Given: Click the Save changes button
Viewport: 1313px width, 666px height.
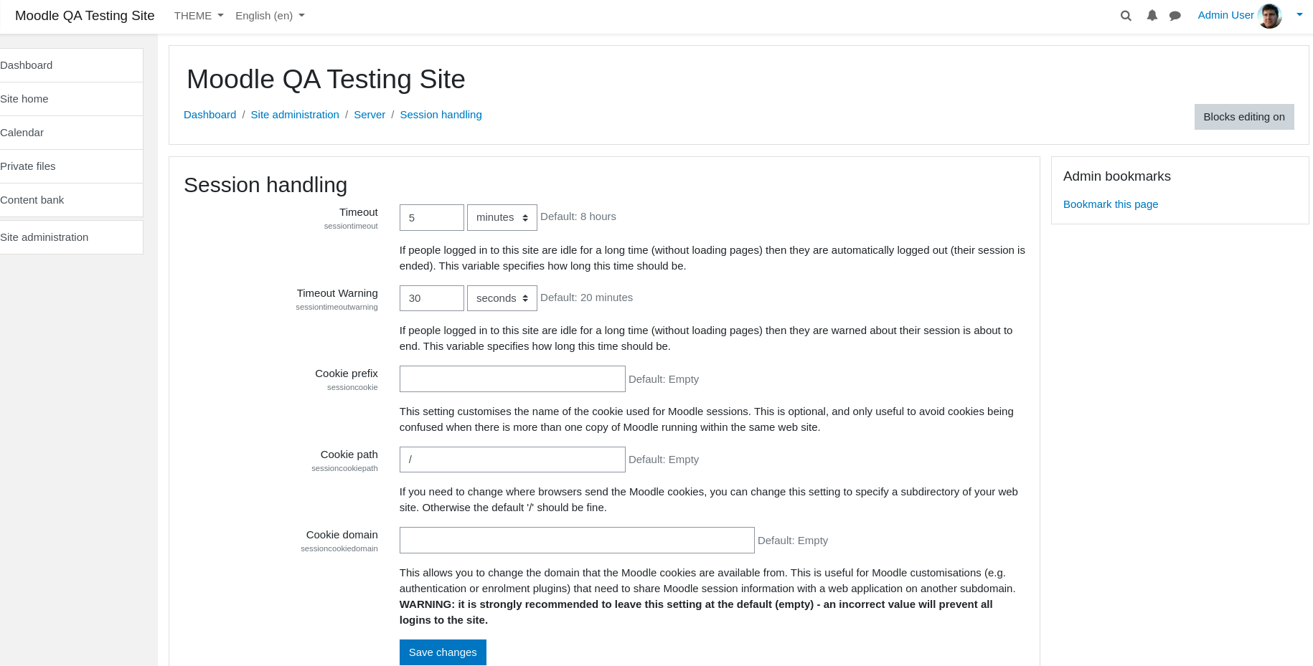Looking at the screenshot, I should point(443,652).
